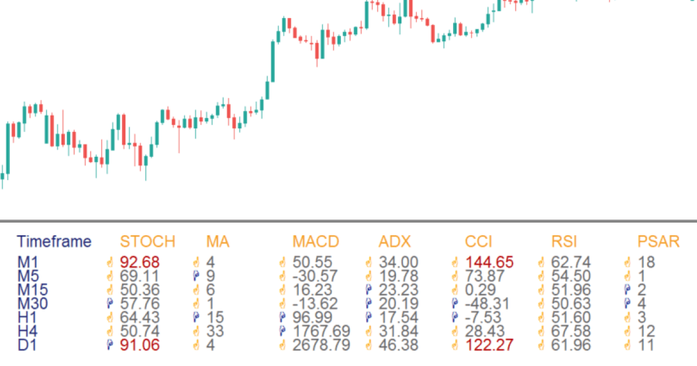This screenshot has height=366, width=697.
Task: Click the H1 MACD down-signal hand icon
Action: (282, 318)
